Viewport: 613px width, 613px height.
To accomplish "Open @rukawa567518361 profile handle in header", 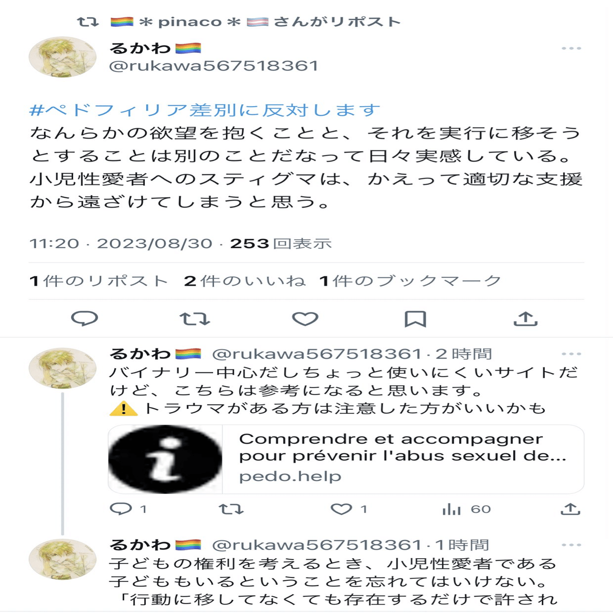I will [213, 66].
